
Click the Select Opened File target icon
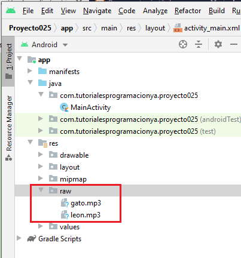183,44
